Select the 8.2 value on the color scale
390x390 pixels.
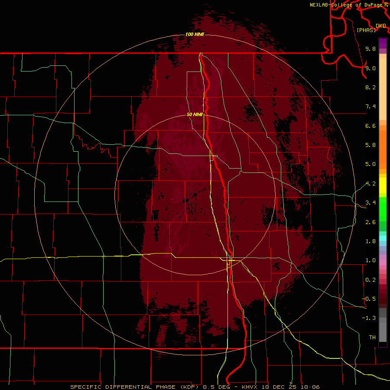click(x=370, y=87)
